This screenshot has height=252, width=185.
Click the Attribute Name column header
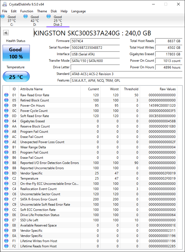tap(32, 89)
